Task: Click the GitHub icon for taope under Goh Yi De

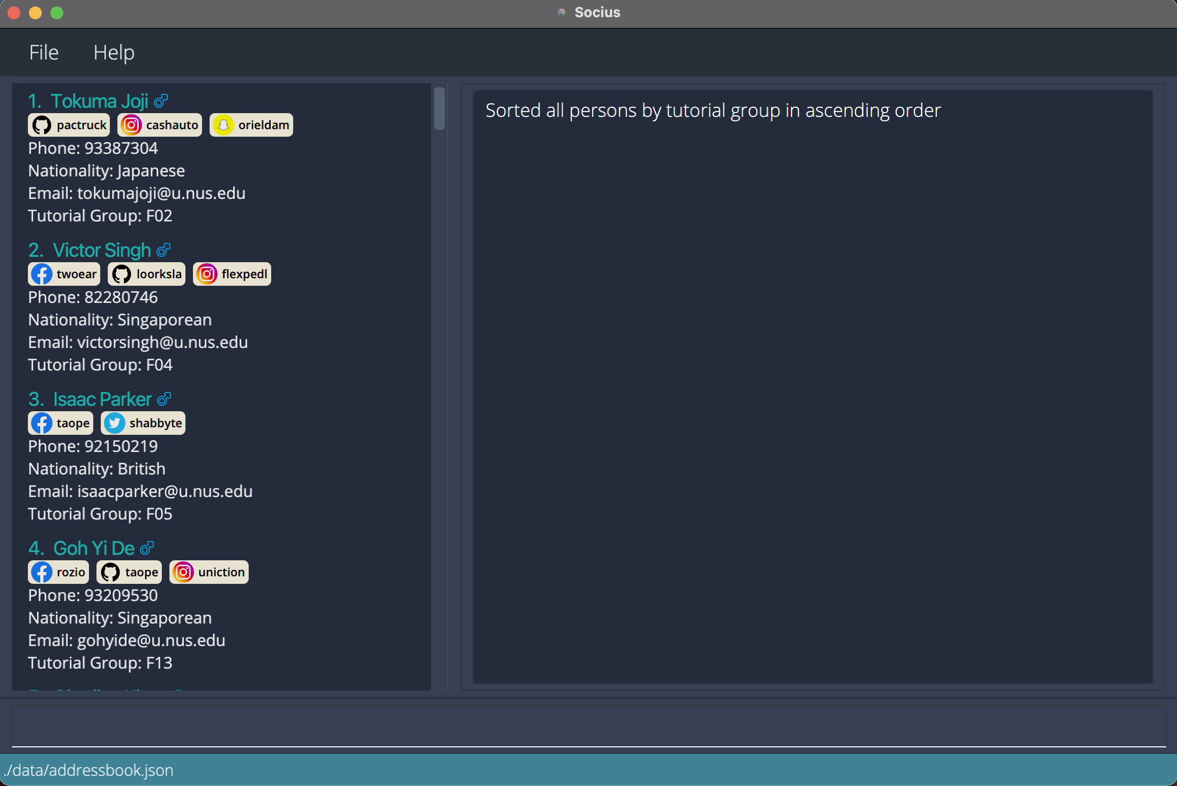Action: tap(110, 572)
